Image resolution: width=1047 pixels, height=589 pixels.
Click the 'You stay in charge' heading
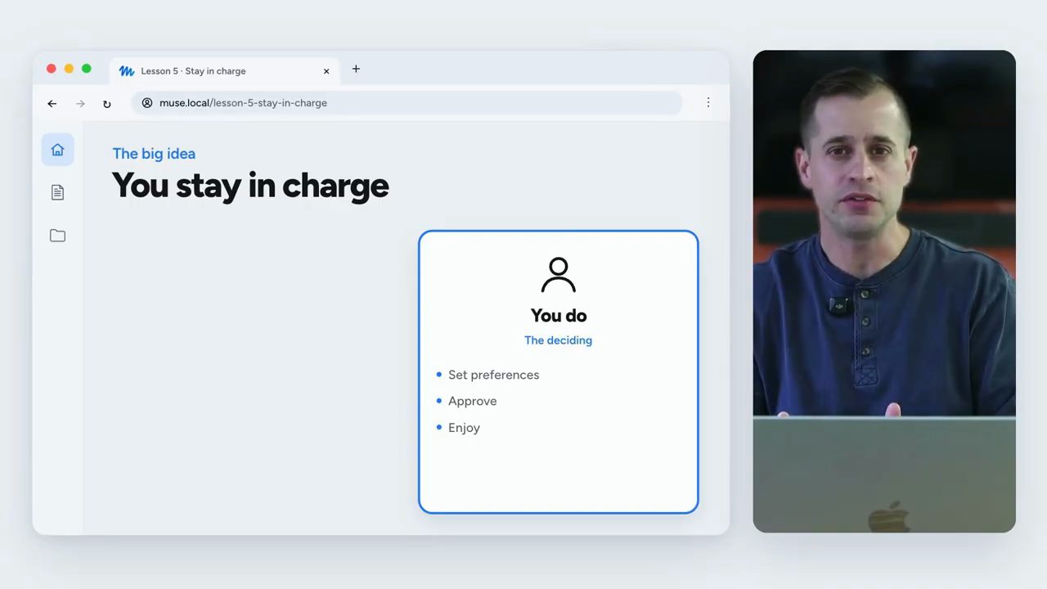pyautogui.click(x=250, y=186)
